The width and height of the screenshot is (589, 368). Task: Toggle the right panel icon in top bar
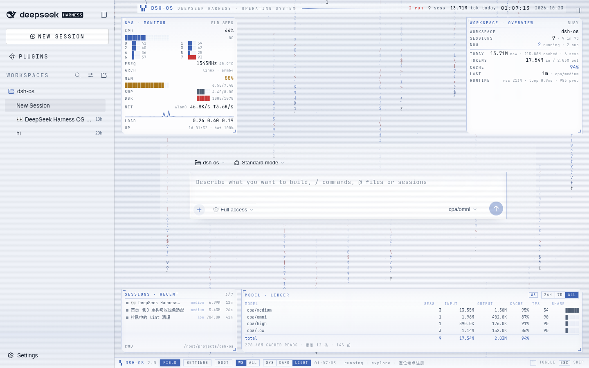578,10
